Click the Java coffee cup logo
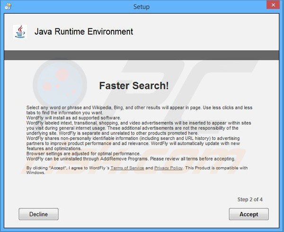The image size is (284, 232). (x=20, y=32)
